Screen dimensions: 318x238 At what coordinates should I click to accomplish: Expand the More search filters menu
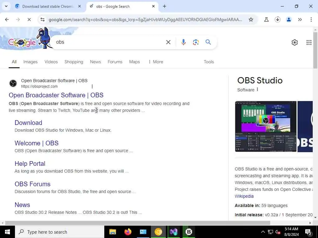156,62
